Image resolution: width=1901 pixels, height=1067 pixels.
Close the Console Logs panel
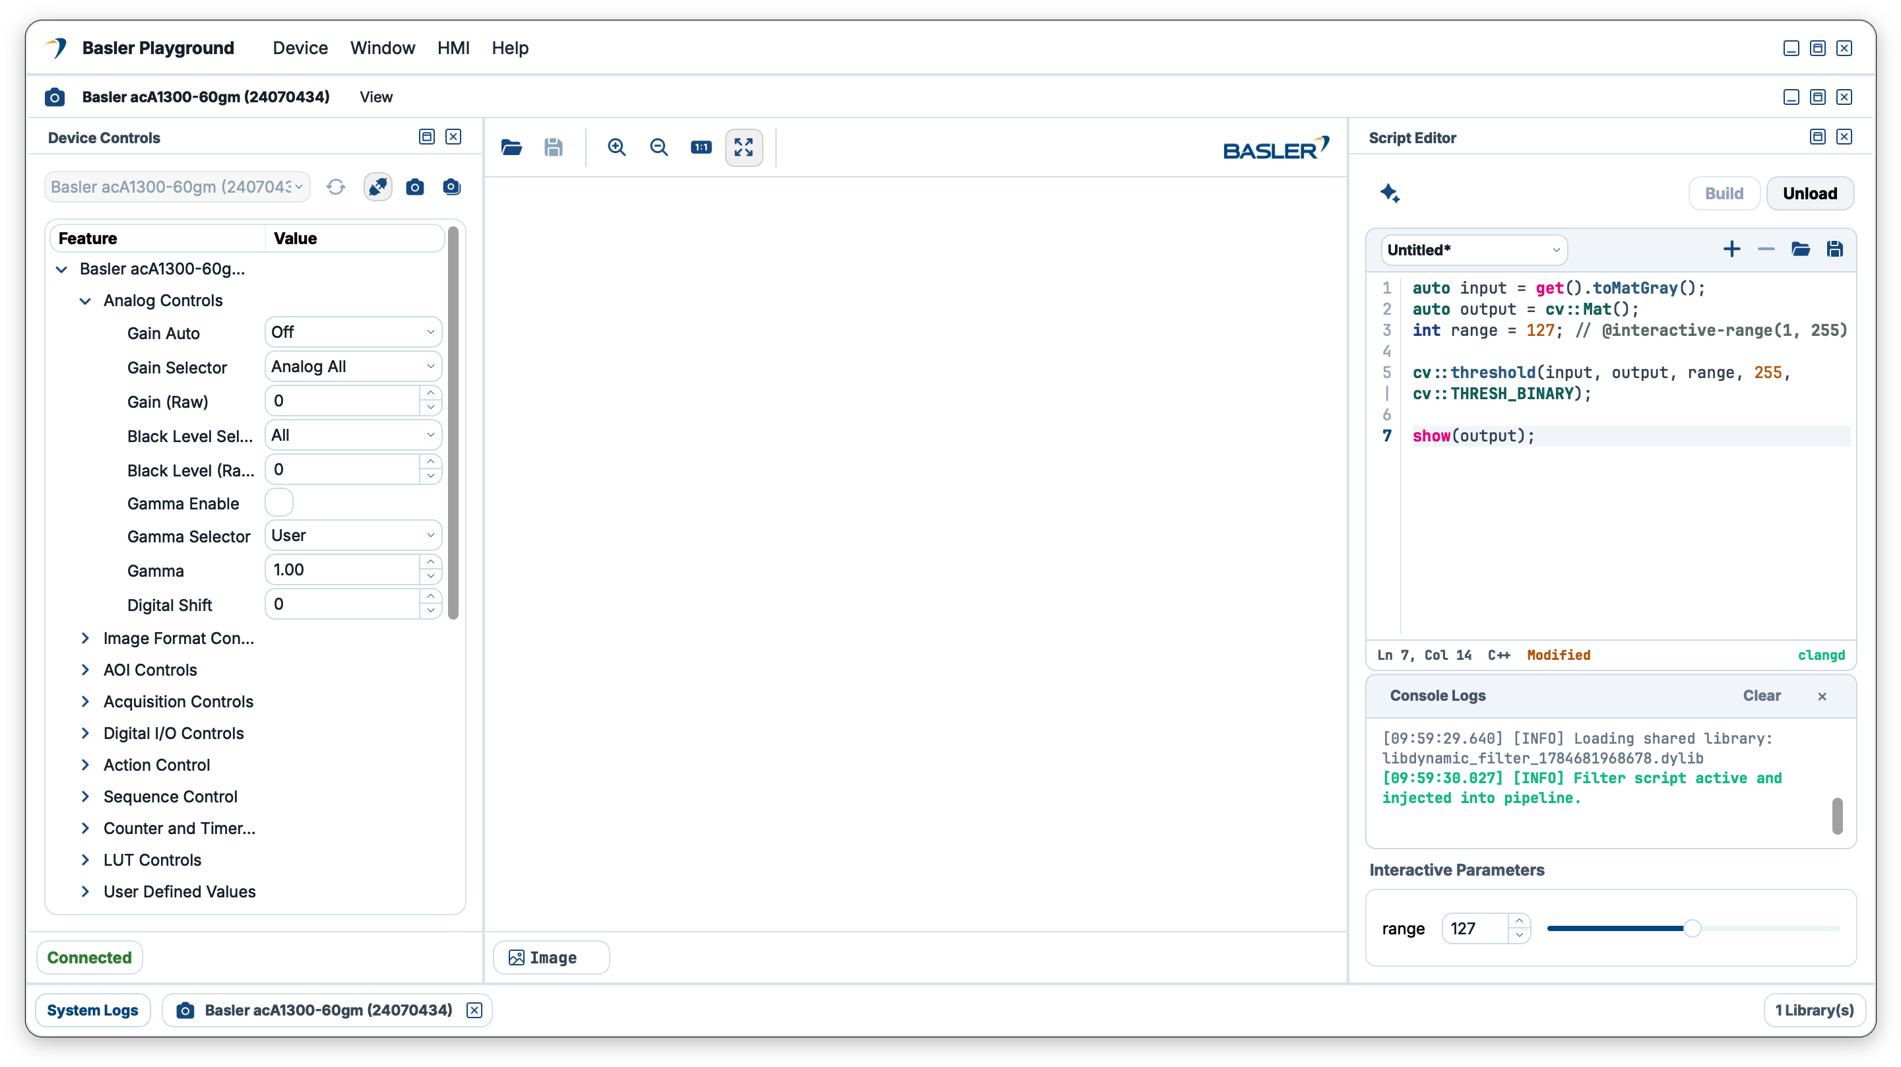tap(1822, 696)
